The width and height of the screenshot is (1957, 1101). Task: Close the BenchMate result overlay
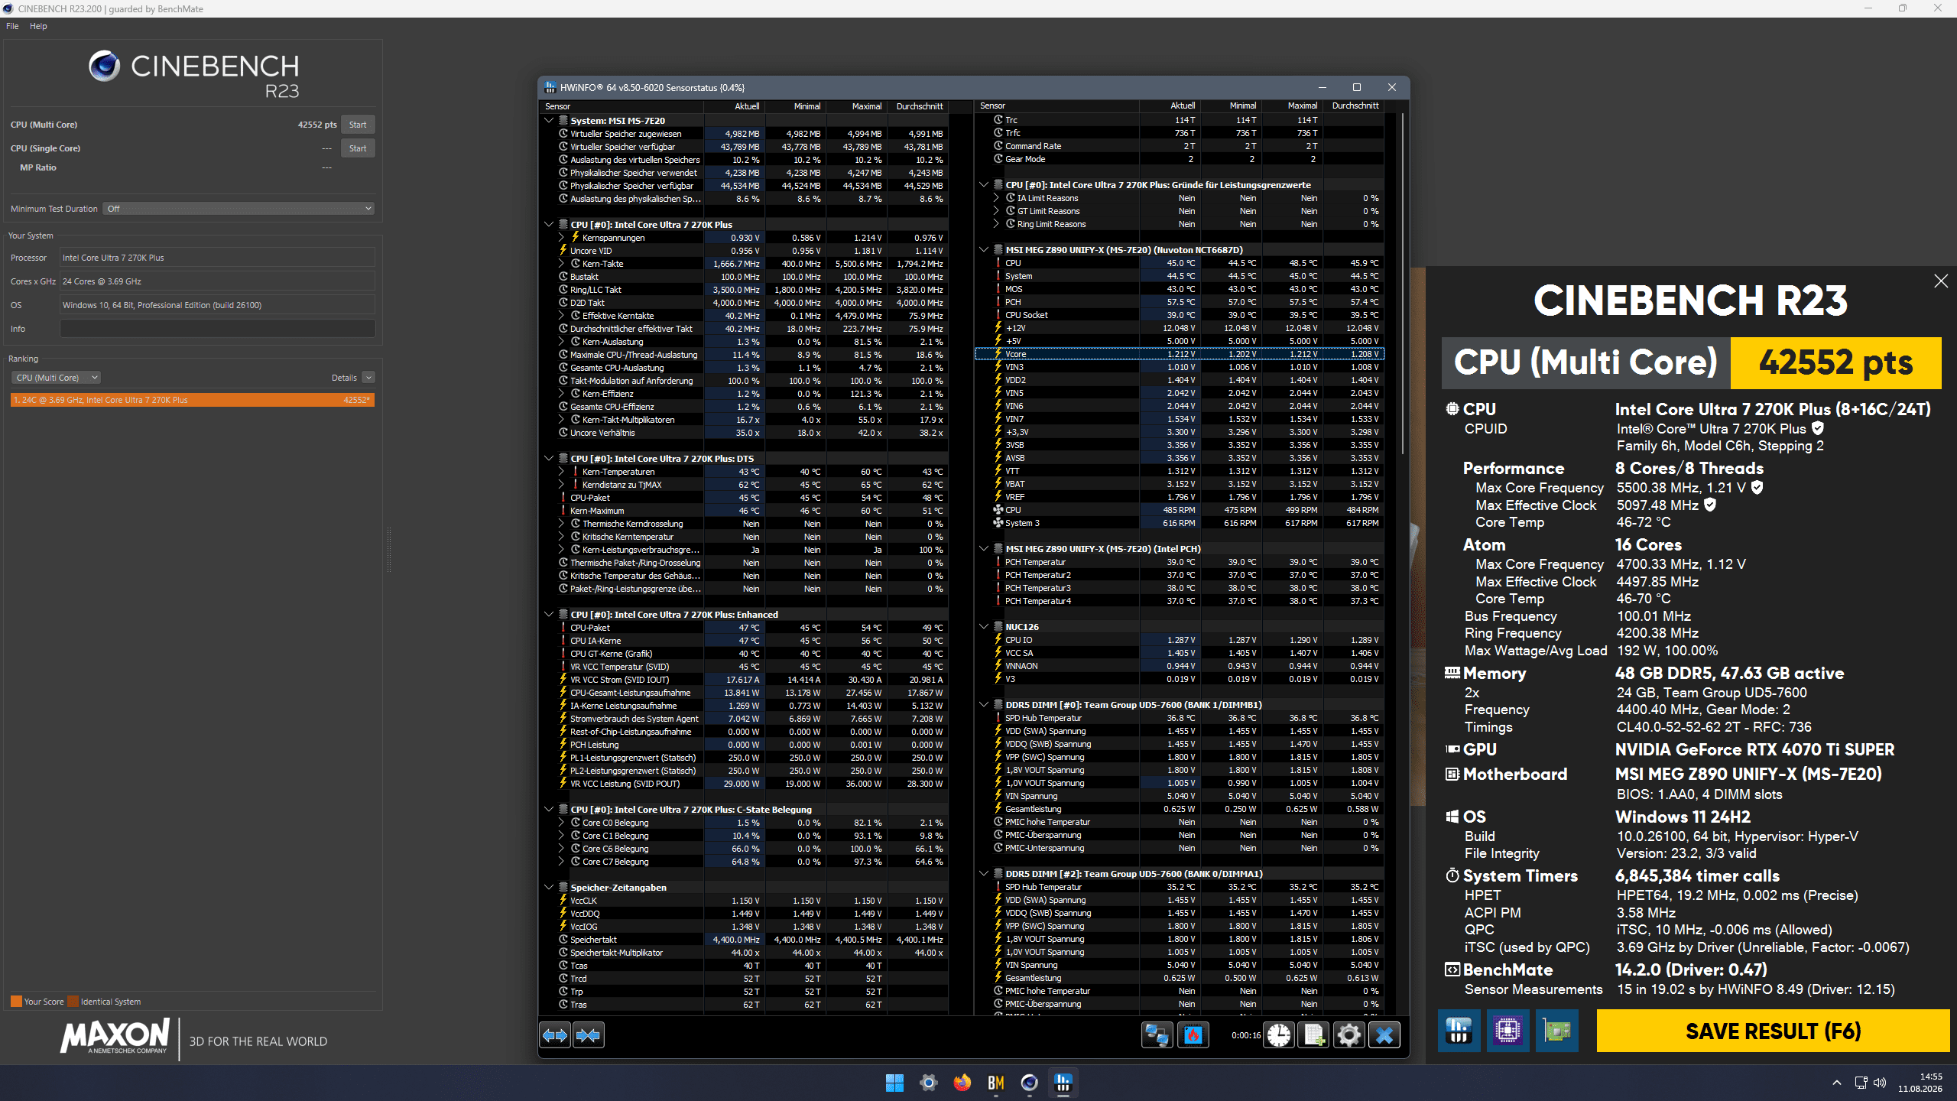click(x=1941, y=281)
